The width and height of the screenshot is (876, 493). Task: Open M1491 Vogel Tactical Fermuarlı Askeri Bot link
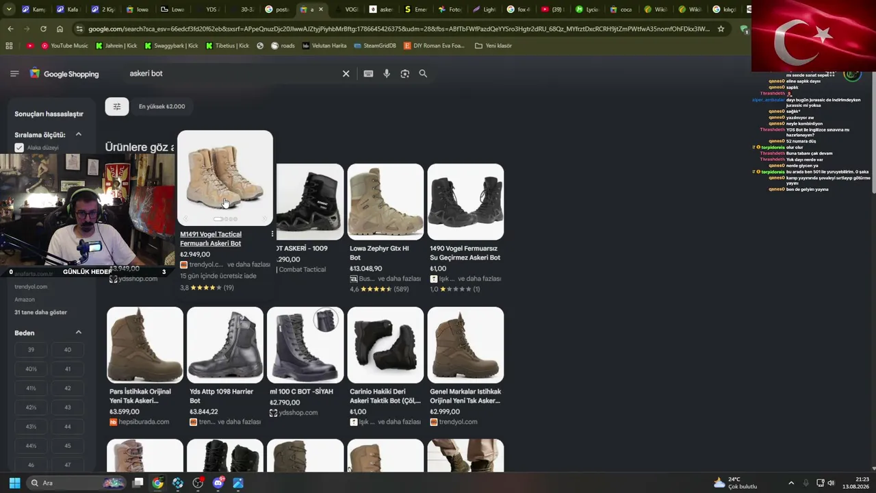(x=211, y=239)
